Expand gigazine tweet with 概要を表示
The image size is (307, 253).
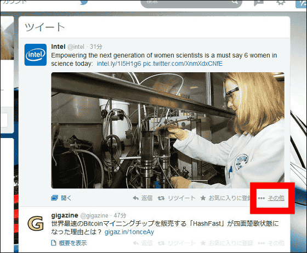click(69, 243)
